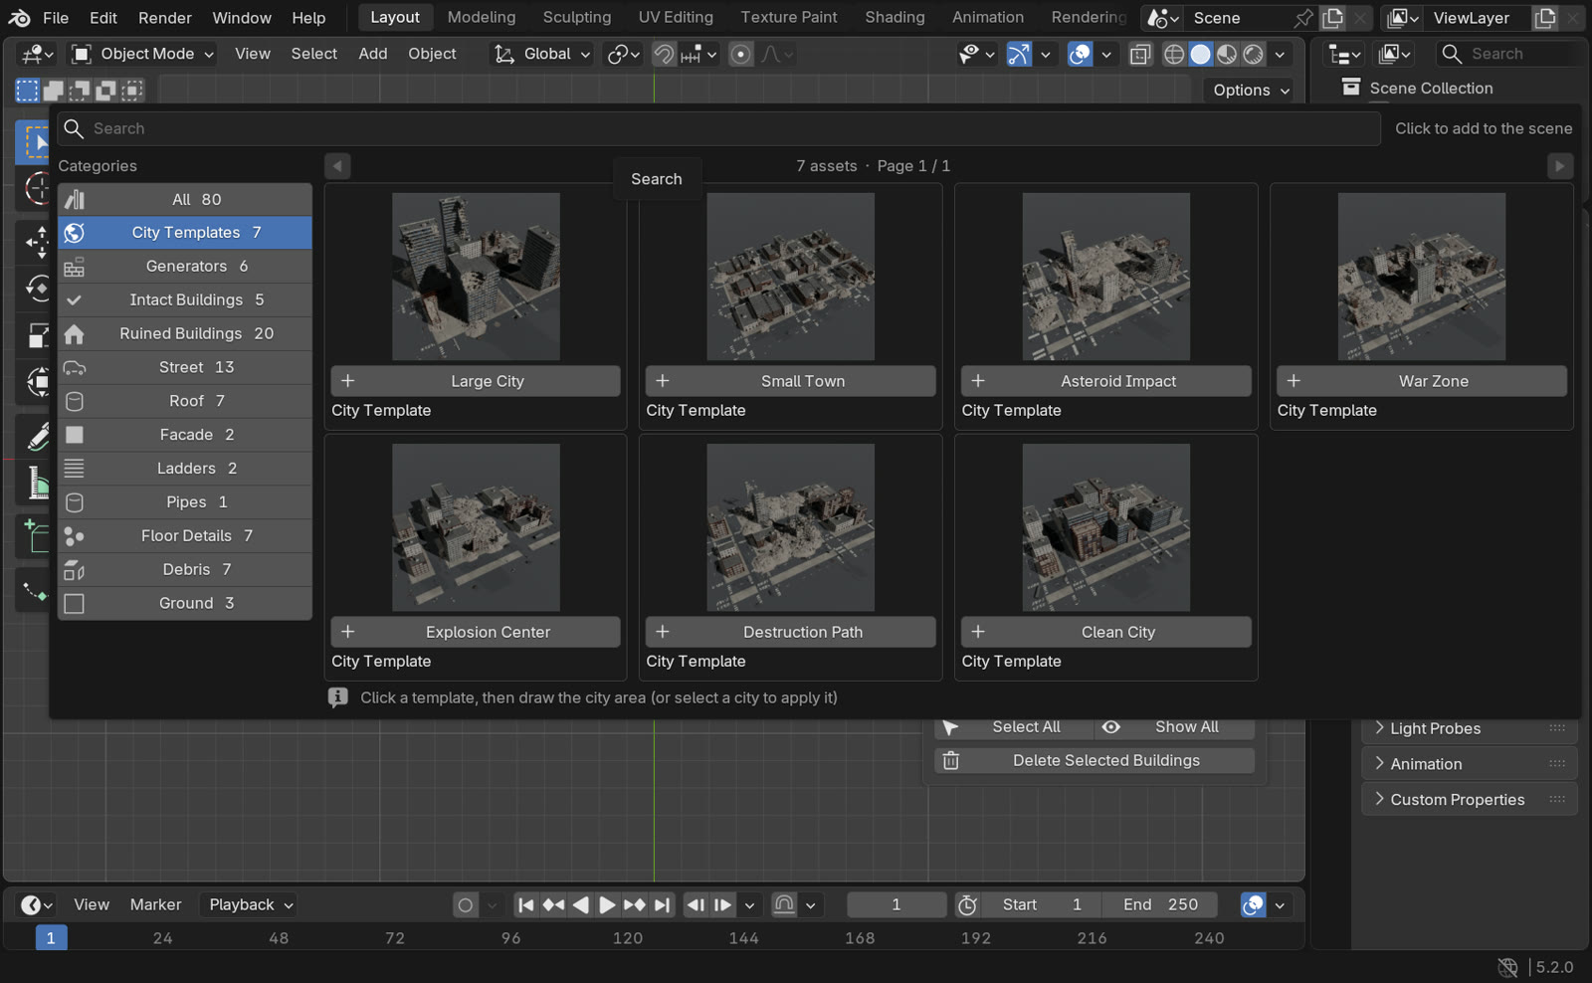Jump to the timeline end frame
The width and height of the screenshot is (1592, 983).
coord(662,904)
